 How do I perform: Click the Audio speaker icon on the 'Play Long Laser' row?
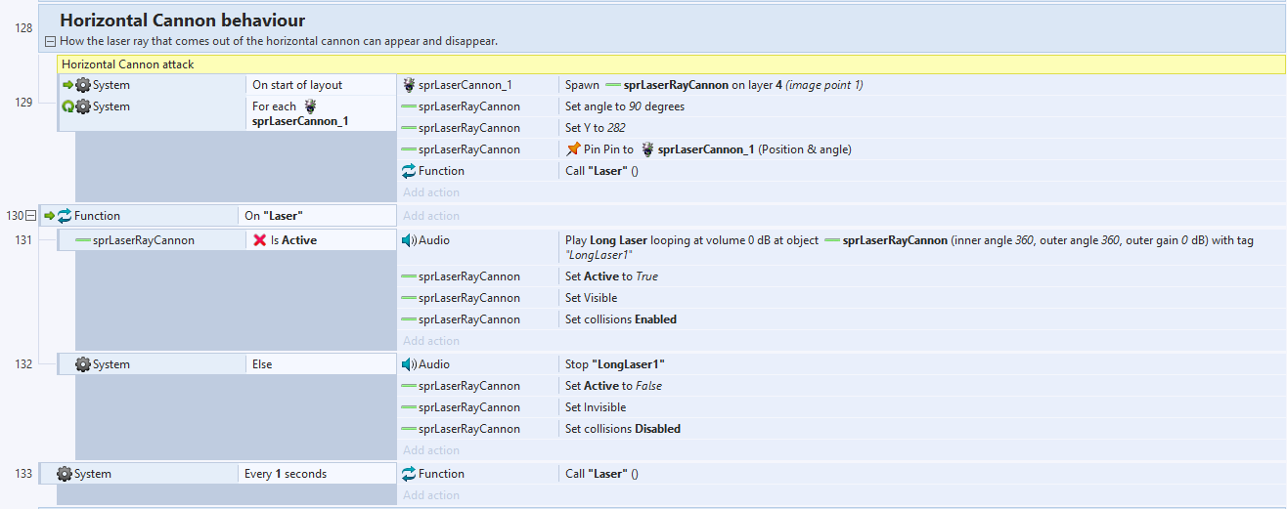pos(410,239)
